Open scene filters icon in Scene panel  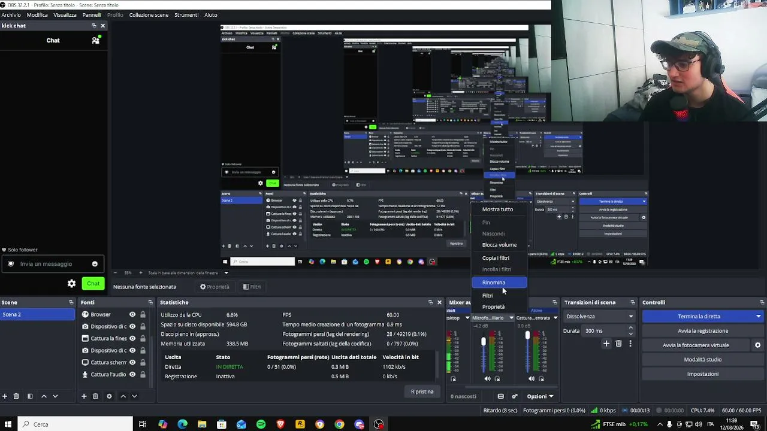(x=30, y=396)
